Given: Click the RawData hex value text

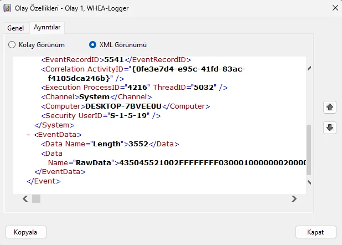Looking at the screenshot, I should coord(213,163).
